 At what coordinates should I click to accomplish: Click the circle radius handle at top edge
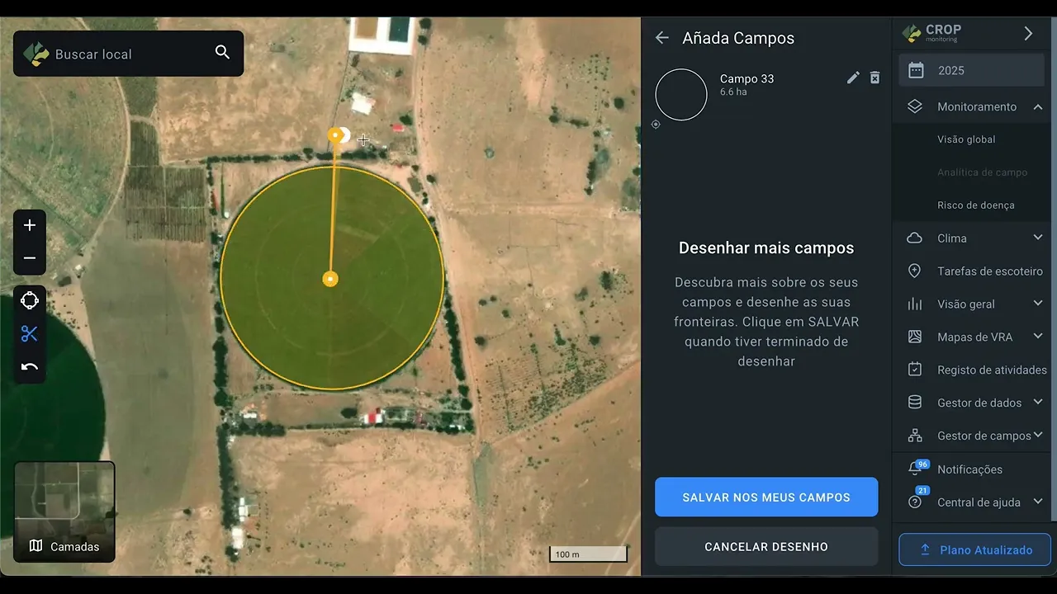pyautogui.click(x=334, y=134)
